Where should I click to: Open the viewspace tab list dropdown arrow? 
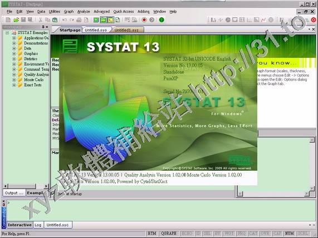coord(309,29)
